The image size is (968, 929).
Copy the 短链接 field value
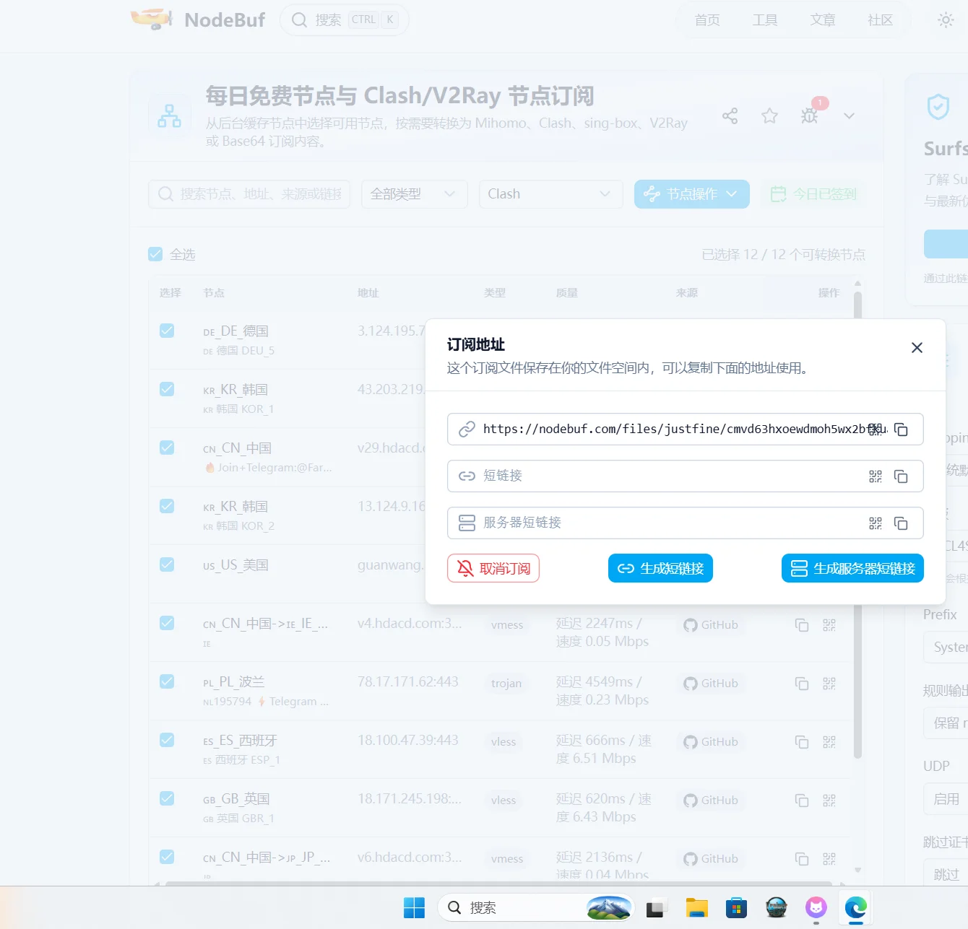click(x=901, y=476)
